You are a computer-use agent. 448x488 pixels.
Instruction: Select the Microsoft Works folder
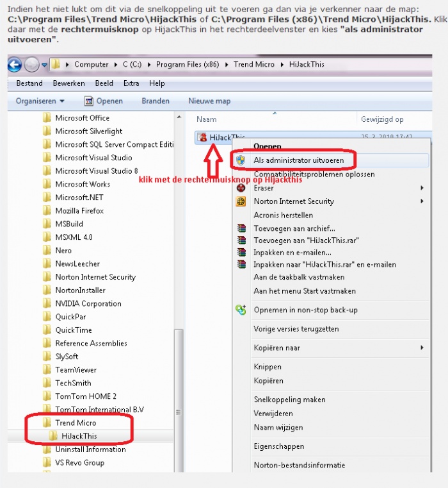click(x=83, y=184)
